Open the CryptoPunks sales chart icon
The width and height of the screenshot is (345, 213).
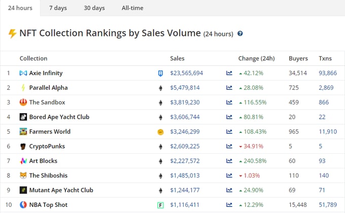pyautogui.click(x=229, y=147)
